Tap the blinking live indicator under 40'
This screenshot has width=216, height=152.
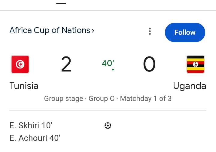[113, 70]
